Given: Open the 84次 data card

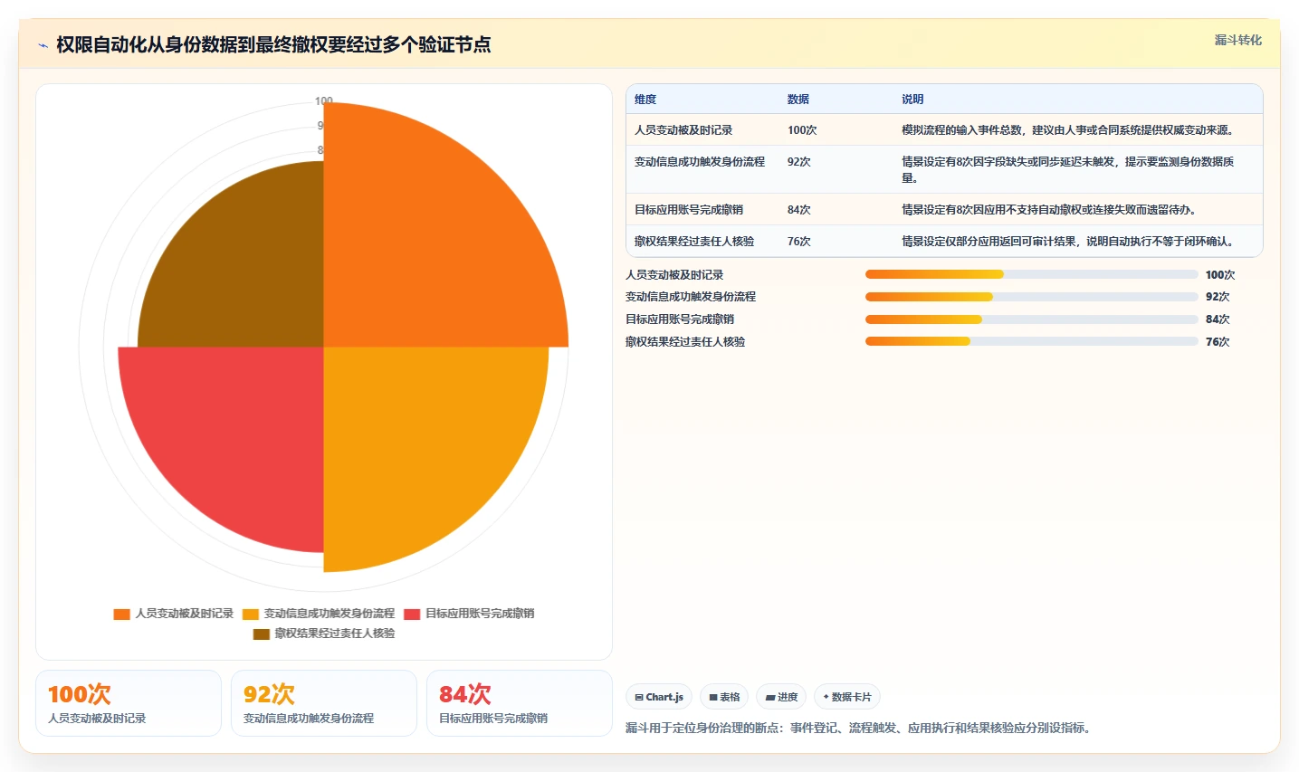Looking at the screenshot, I should [x=520, y=703].
